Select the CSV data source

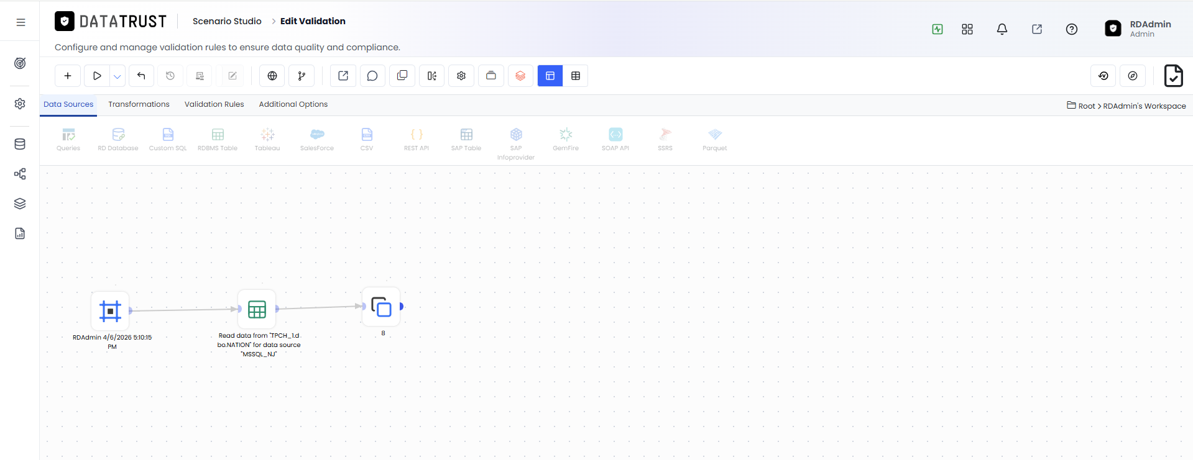click(367, 140)
